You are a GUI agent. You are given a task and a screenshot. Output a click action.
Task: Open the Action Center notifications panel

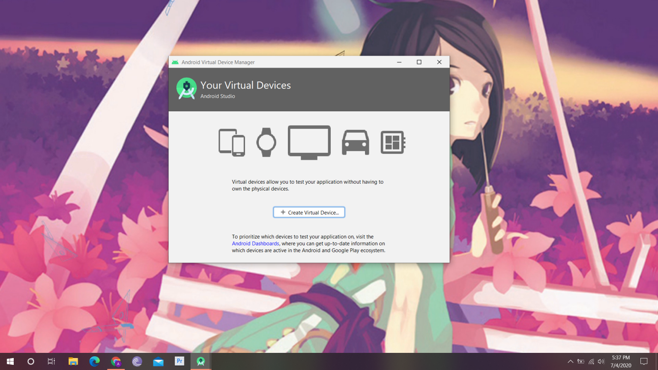[644, 361]
